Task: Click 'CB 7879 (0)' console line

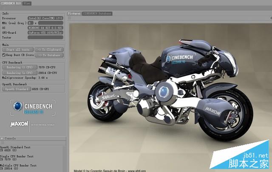Action: pyautogui.click(x=8, y=159)
